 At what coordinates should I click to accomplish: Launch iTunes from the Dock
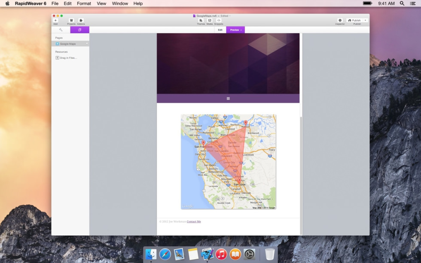point(221,254)
